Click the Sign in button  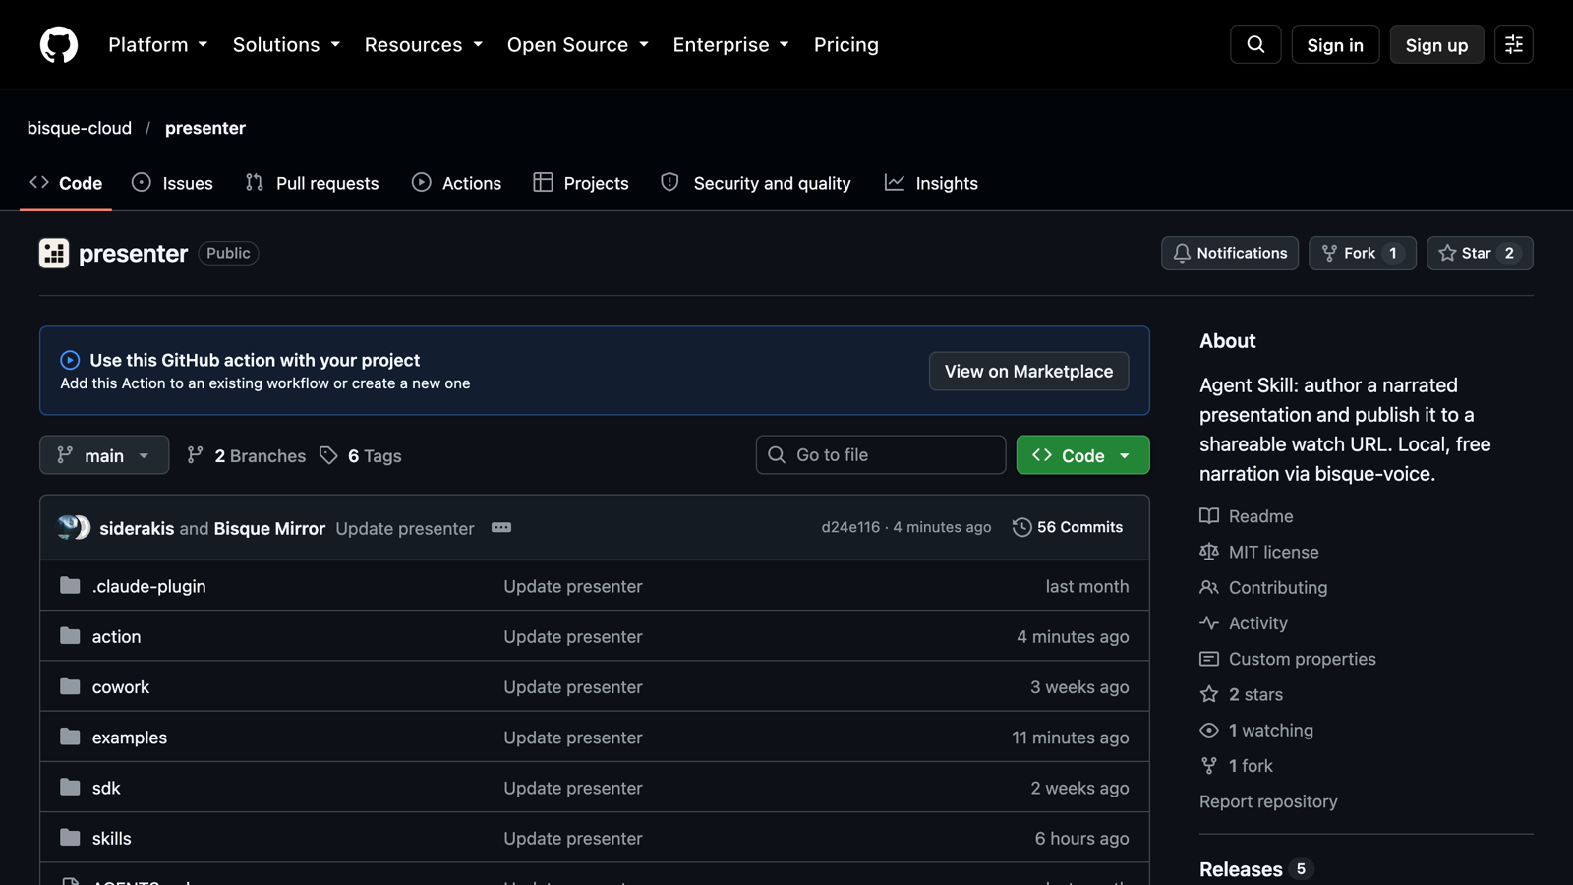coord(1335,44)
